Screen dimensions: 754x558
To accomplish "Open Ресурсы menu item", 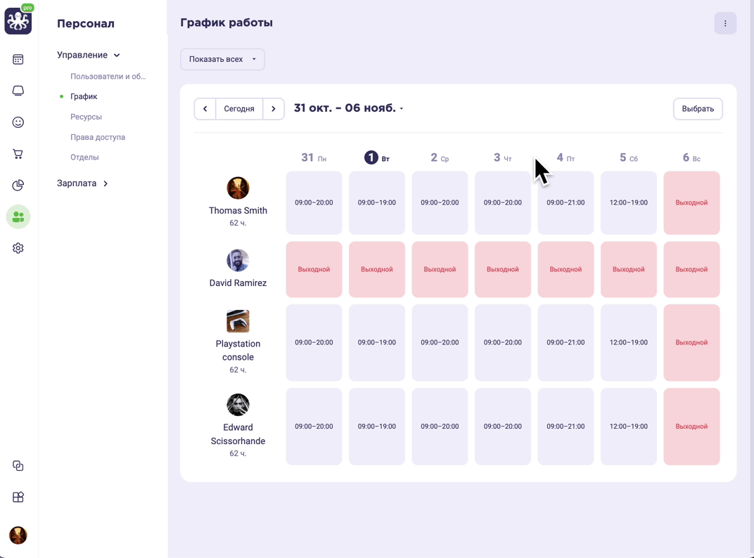I will 86,117.
